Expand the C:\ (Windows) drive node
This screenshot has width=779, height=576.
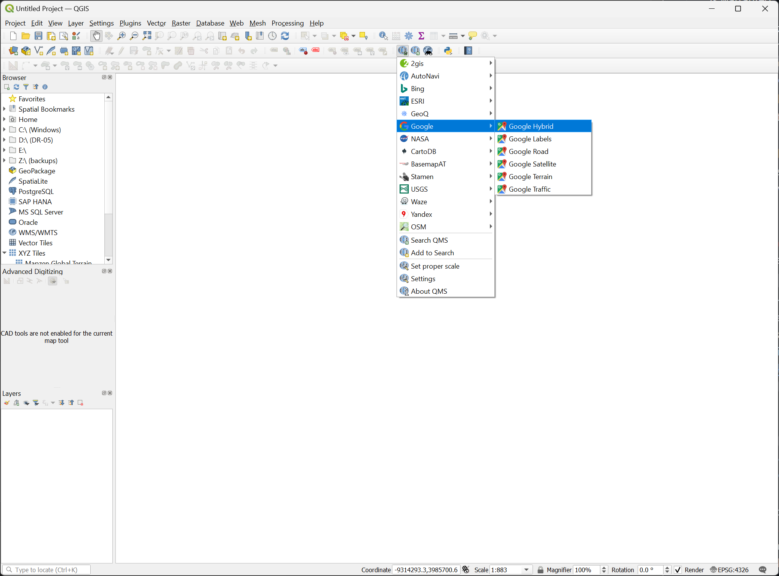4,130
